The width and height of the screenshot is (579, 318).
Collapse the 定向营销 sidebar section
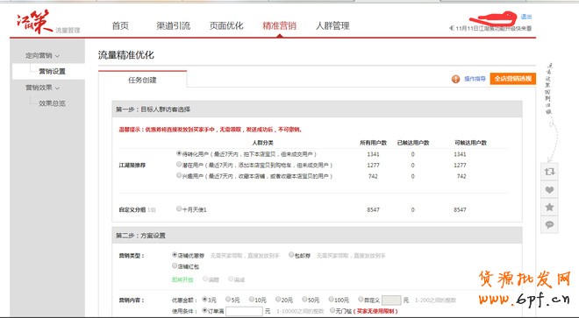pos(42,56)
